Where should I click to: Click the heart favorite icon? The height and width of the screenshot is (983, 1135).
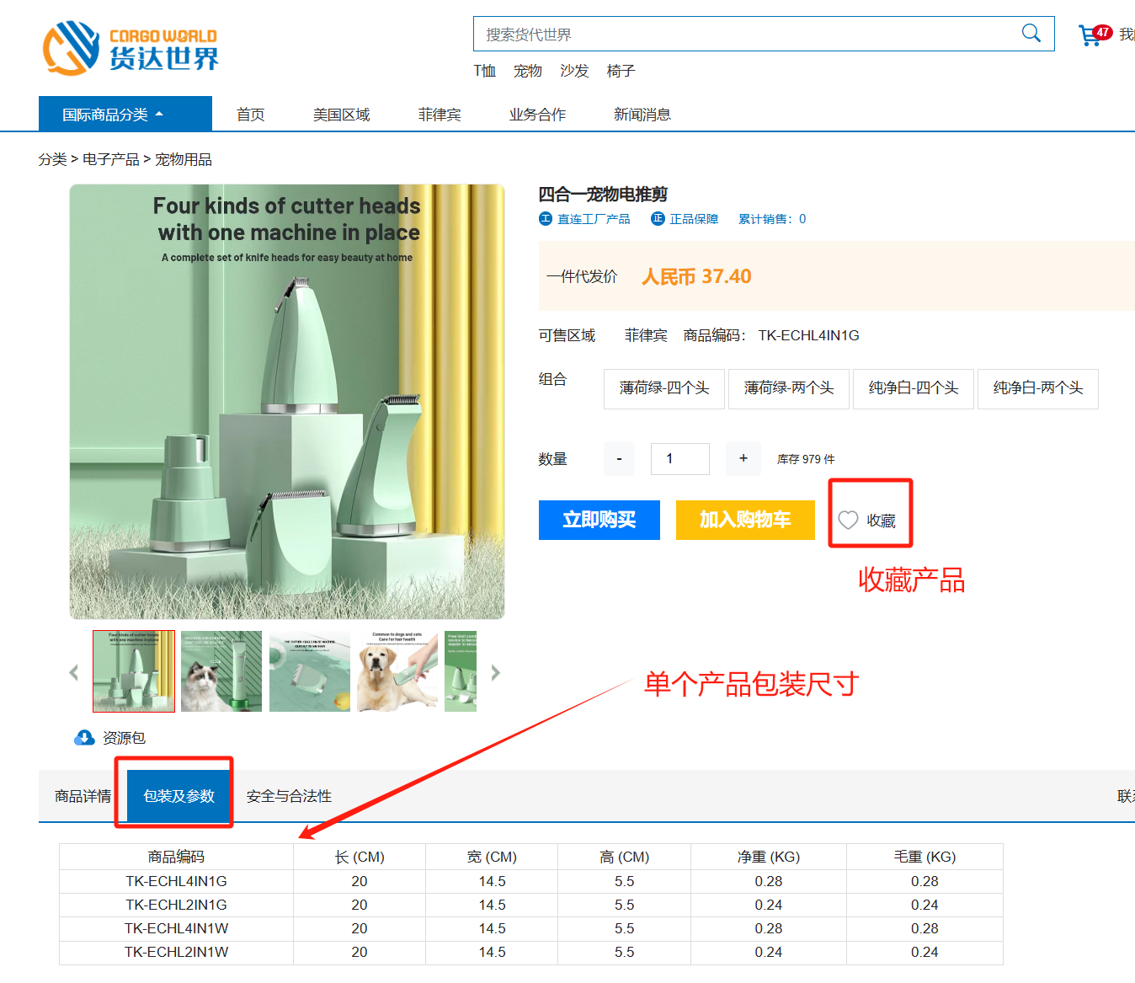tap(848, 521)
